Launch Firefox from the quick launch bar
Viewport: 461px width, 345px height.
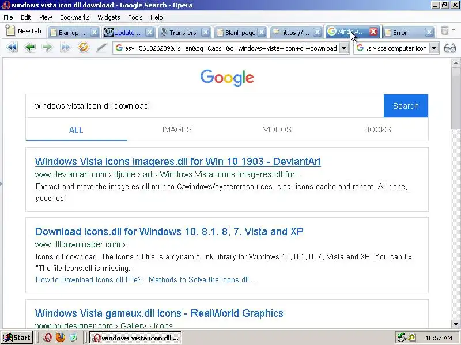pyautogui.click(x=61, y=338)
